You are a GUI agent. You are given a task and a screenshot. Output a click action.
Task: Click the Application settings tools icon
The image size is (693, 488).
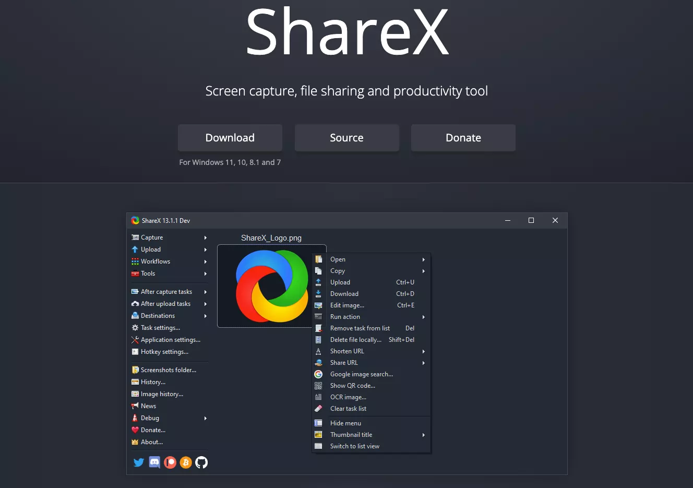click(135, 340)
